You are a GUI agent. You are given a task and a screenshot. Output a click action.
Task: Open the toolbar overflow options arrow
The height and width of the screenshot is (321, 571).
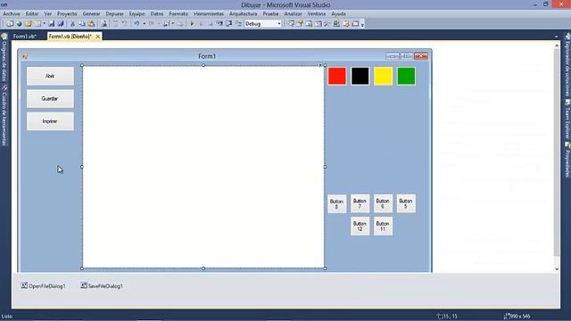pyautogui.click(x=362, y=24)
